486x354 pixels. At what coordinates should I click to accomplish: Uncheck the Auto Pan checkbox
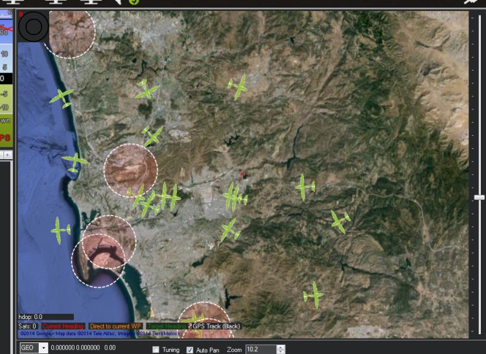(190, 349)
